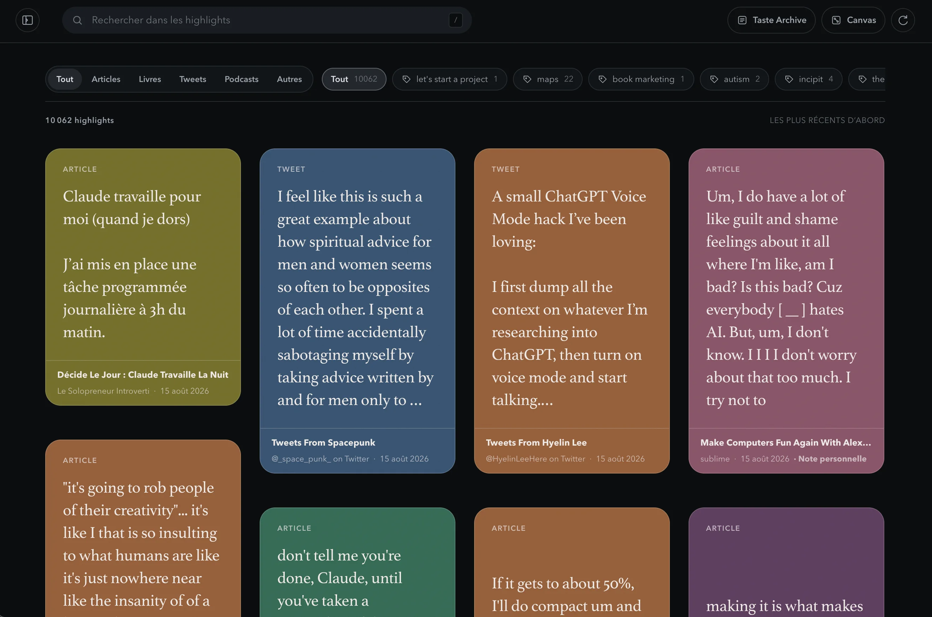This screenshot has width=932, height=617.
Task: Focus the Rechercher dans les highlights field
Action: (267, 20)
